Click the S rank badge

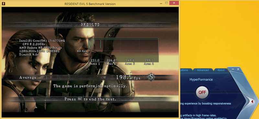[151, 77]
